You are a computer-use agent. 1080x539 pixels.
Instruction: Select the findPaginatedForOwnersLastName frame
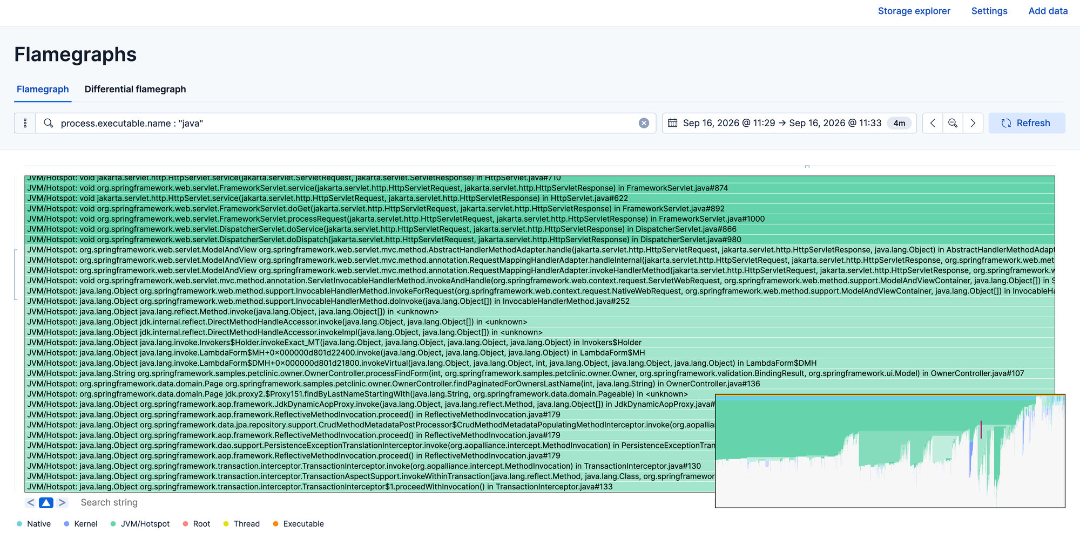[x=539, y=384]
